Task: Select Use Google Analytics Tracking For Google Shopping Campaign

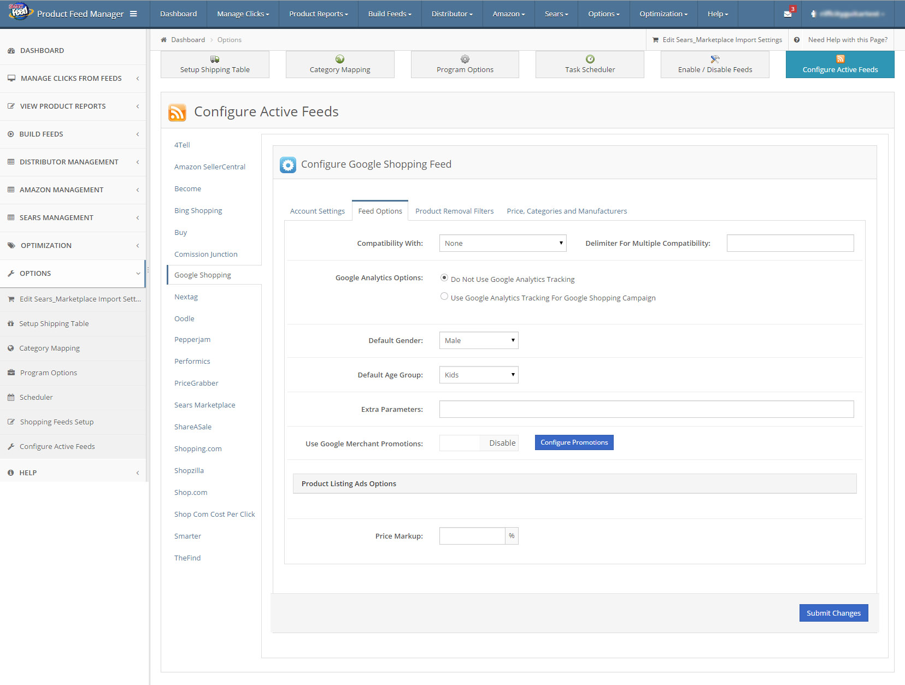Action: pos(444,297)
